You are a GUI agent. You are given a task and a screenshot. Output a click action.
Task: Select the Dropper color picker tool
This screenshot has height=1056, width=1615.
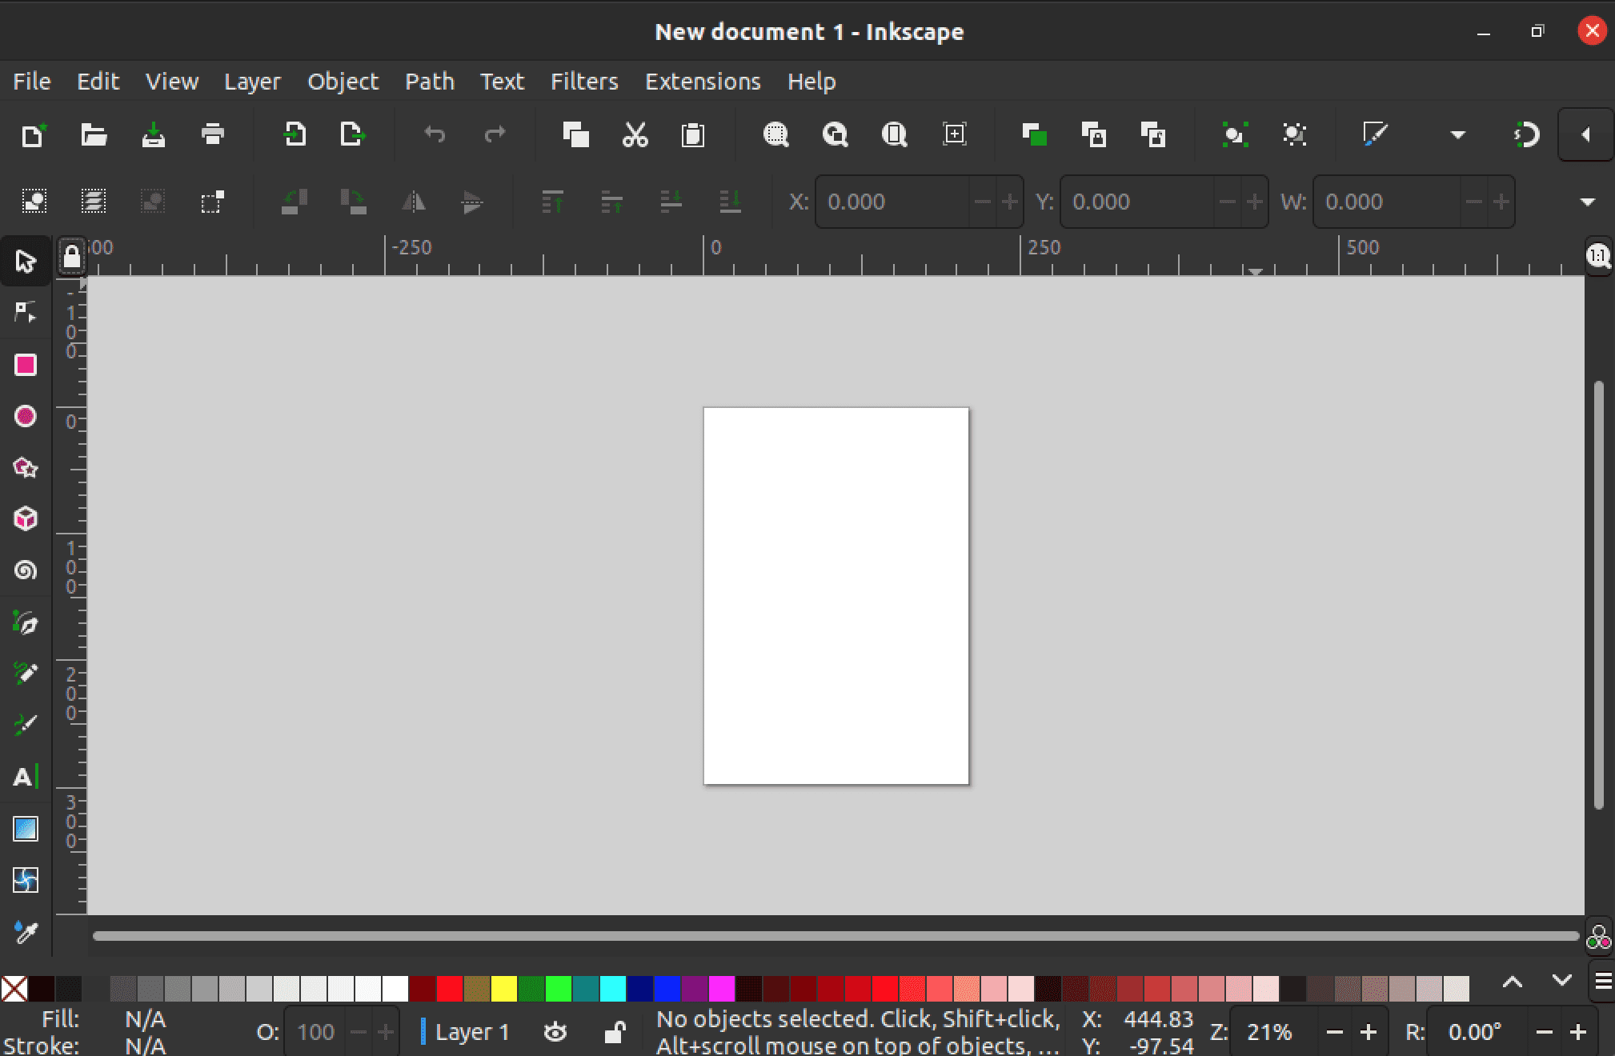click(x=25, y=932)
